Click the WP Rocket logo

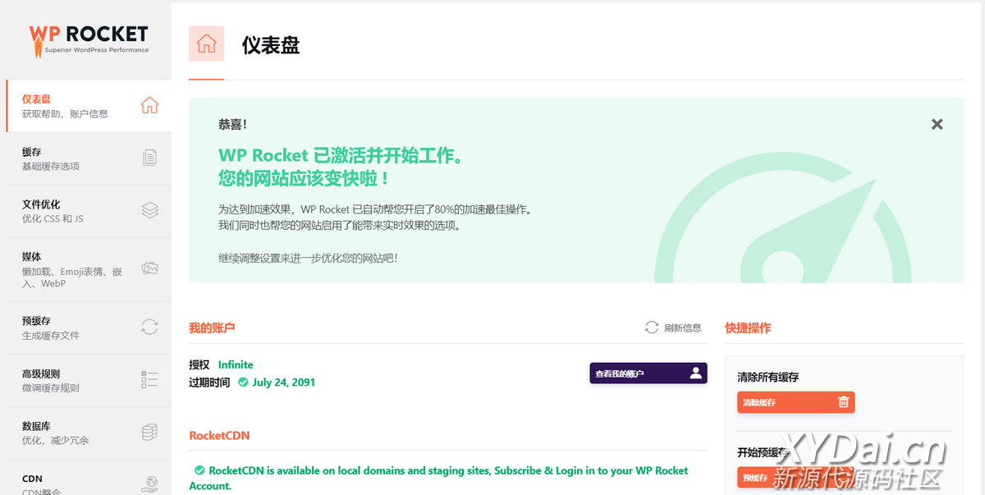(89, 39)
